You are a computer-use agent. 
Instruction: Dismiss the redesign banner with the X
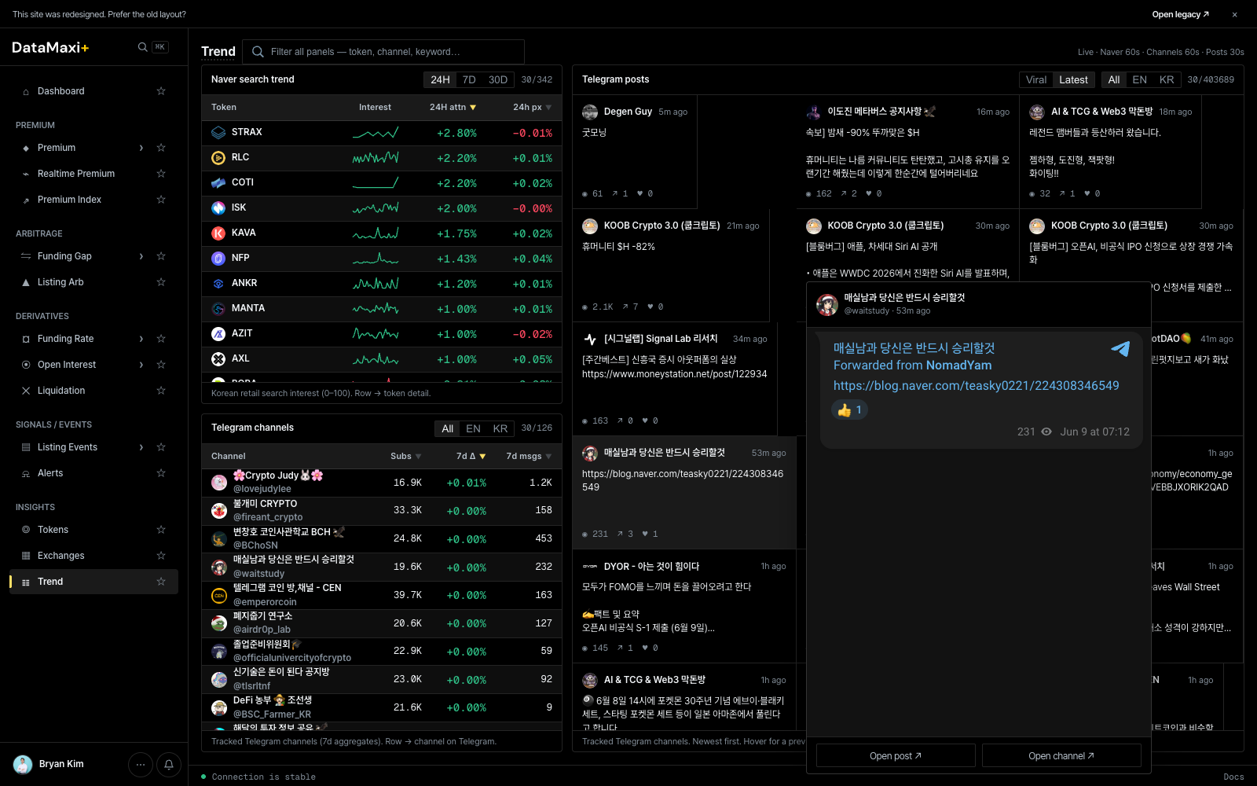click(x=1234, y=14)
